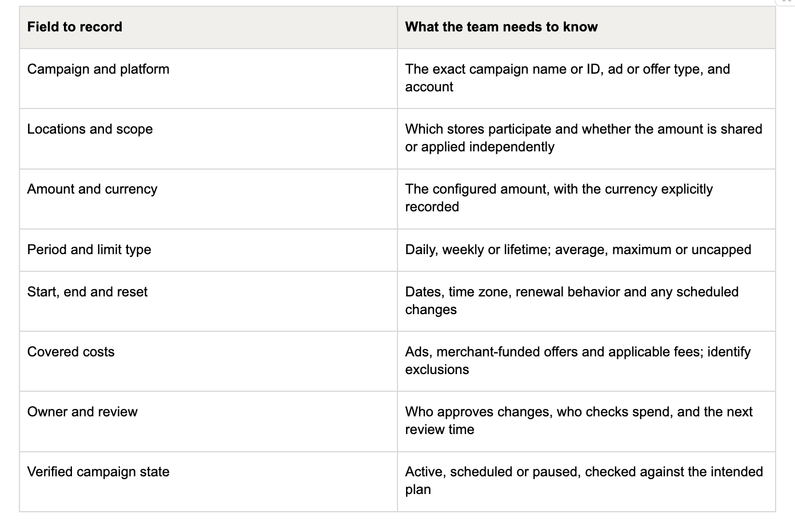Click the 'Verified campaign state' cell
Image resolution: width=795 pixels, height=522 pixels.
coord(208,481)
